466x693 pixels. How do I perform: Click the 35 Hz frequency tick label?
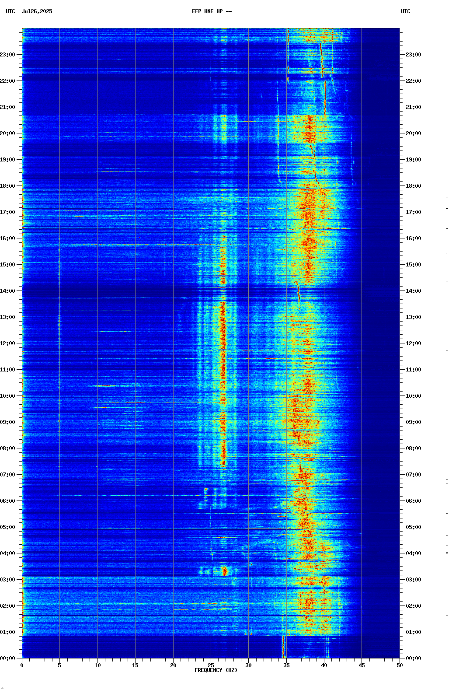point(286,665)
